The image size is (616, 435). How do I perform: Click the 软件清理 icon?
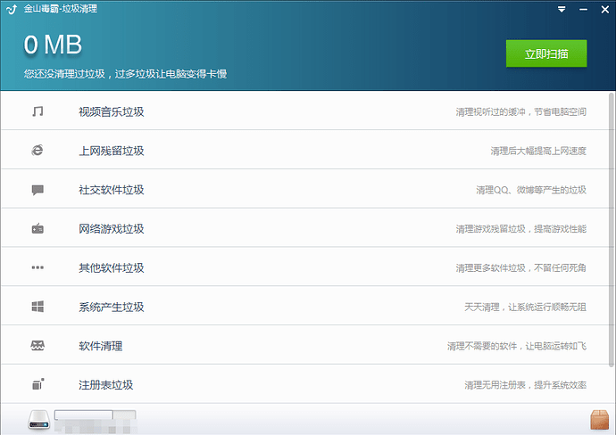[x=37, y=346]
